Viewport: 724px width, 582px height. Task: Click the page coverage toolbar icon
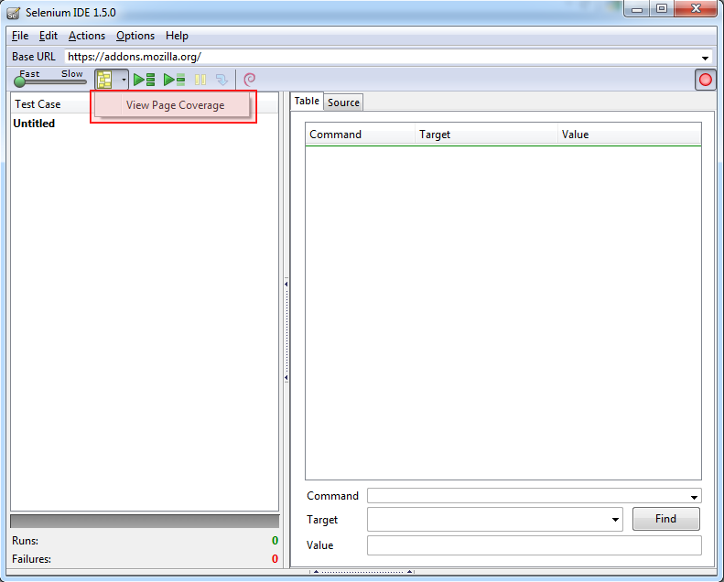[x=105, y=80]
